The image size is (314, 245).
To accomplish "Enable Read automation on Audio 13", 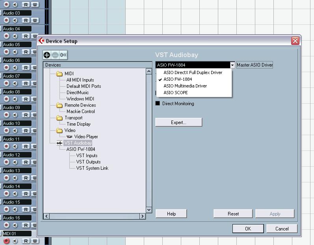I will [x=26, y=178].
